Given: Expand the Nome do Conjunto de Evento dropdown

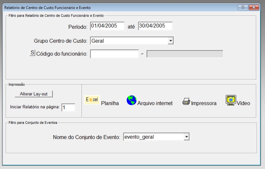Looking at the screenshot, I should coord(187,137).
